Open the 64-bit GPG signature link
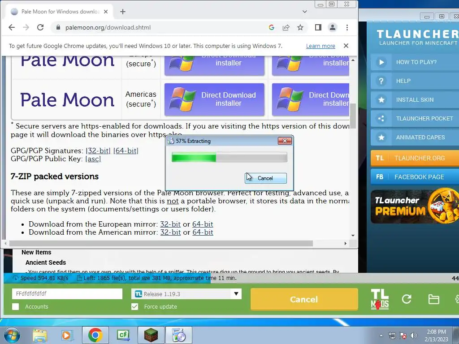459x344 pixels. tap(126, 150)
